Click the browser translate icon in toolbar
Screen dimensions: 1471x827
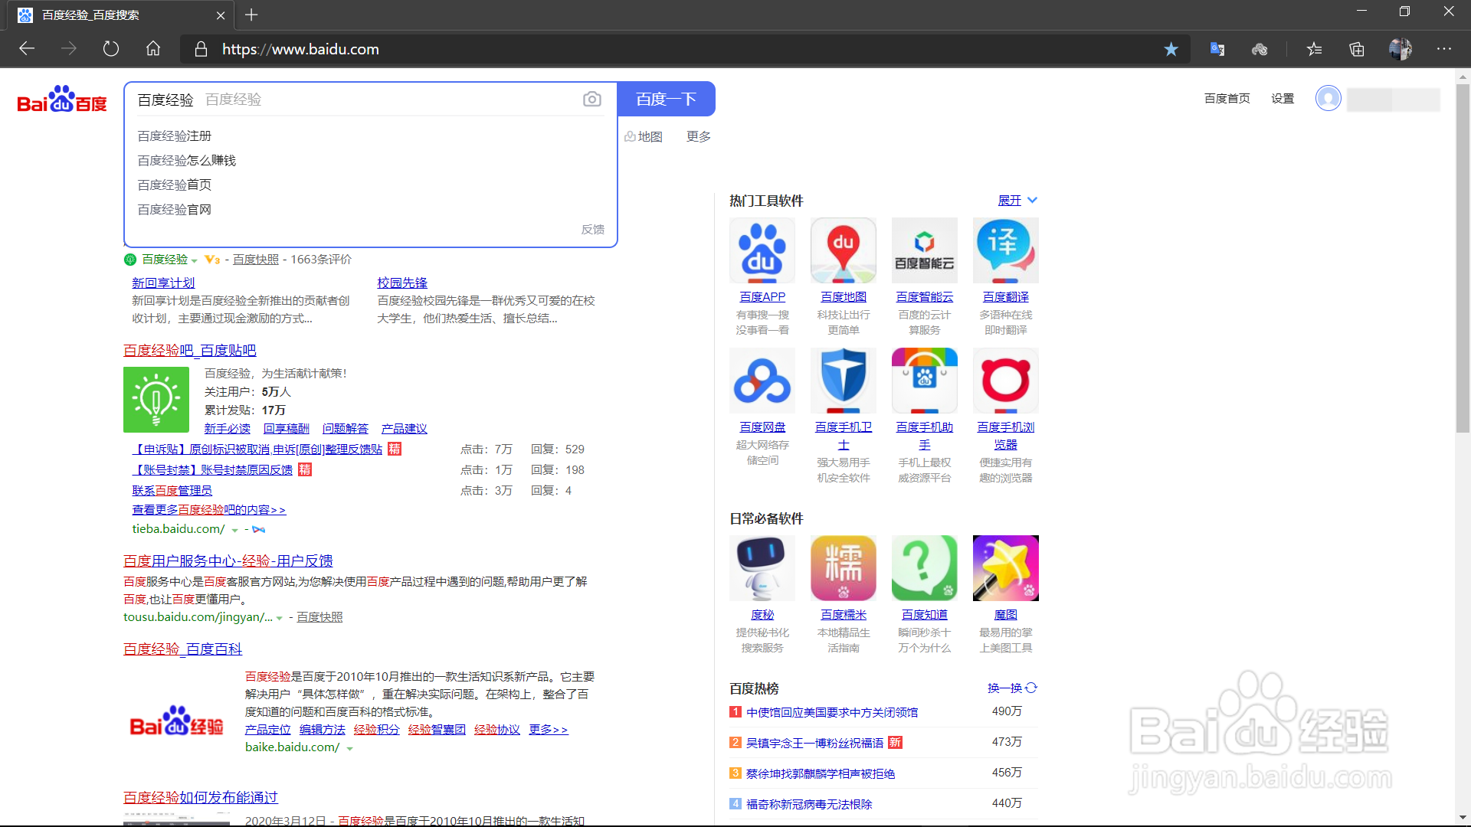pos(1217,49)
